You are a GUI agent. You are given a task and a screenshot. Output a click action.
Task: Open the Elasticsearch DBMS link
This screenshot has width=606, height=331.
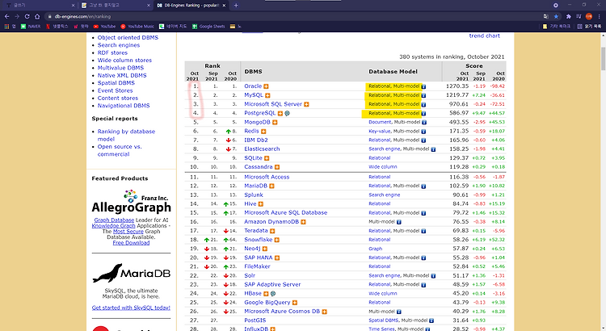point(262,149)
